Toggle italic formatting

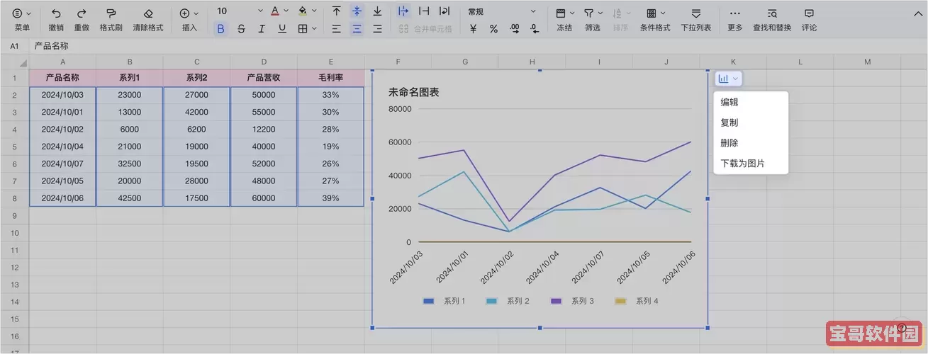(262, 29)
